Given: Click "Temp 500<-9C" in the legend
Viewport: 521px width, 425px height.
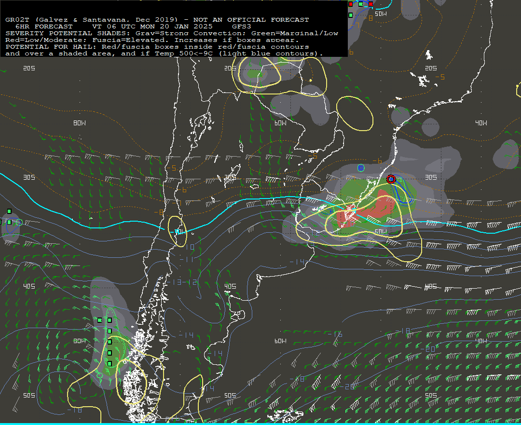Looking at the screenshot, I should [183, 53].
